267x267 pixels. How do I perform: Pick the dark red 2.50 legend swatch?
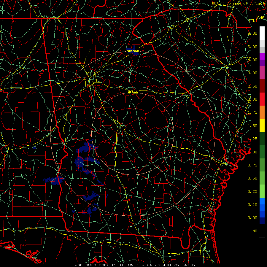click(262, 86)
